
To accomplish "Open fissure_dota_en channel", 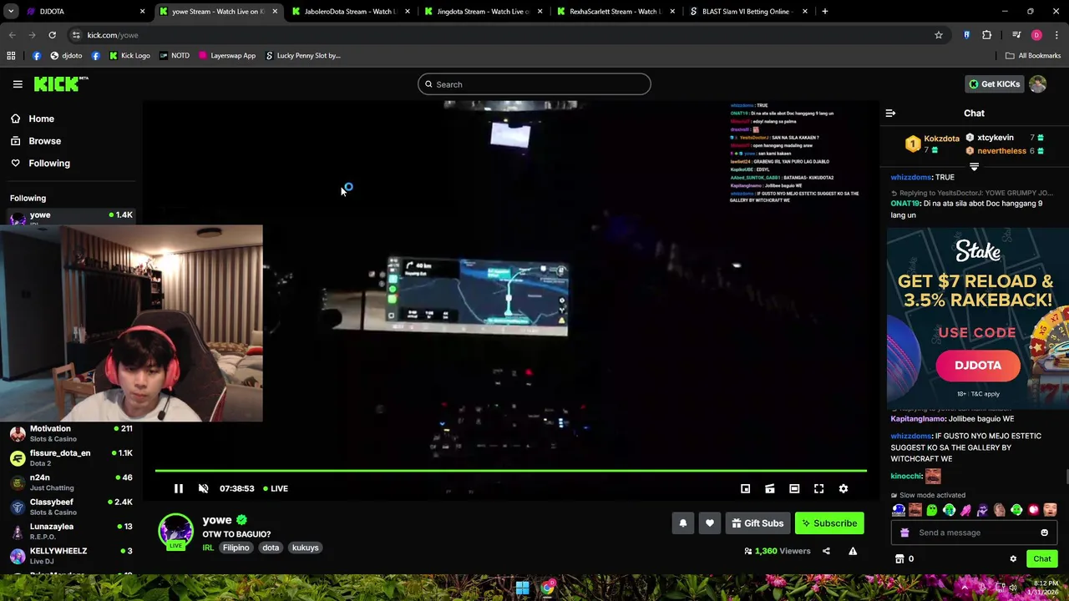I will [71, 457].
